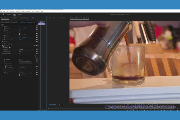Open the Detect Motion dropdown
The height and width of the screenshot is (120, 180).
(x=26, y=67)
